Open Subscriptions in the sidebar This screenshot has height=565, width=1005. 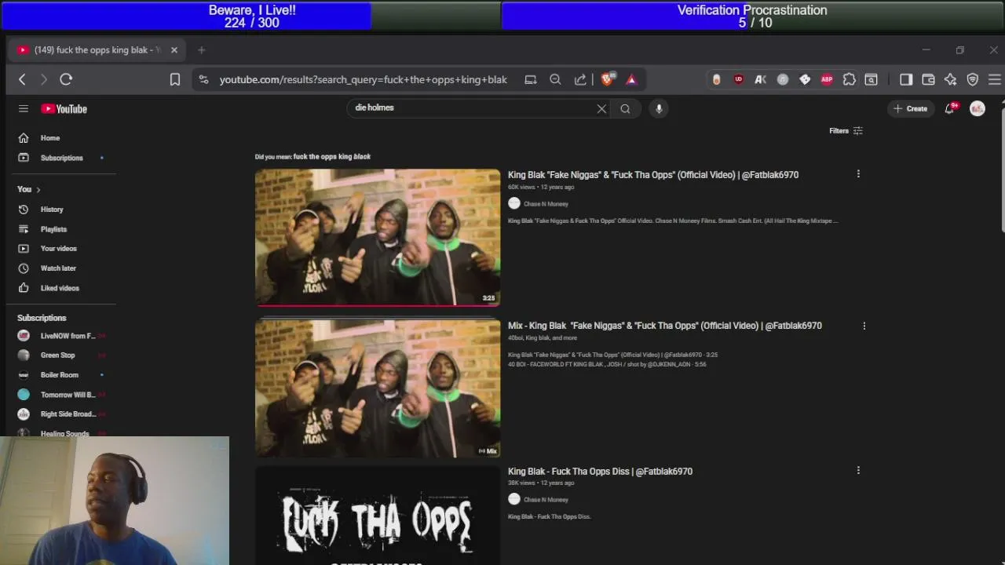(x=61, y=158)
